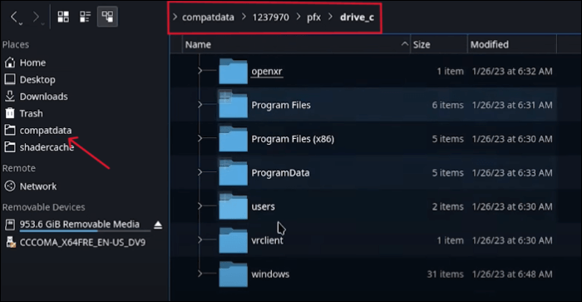Sort by Size column header

click(x=439, y=45)
